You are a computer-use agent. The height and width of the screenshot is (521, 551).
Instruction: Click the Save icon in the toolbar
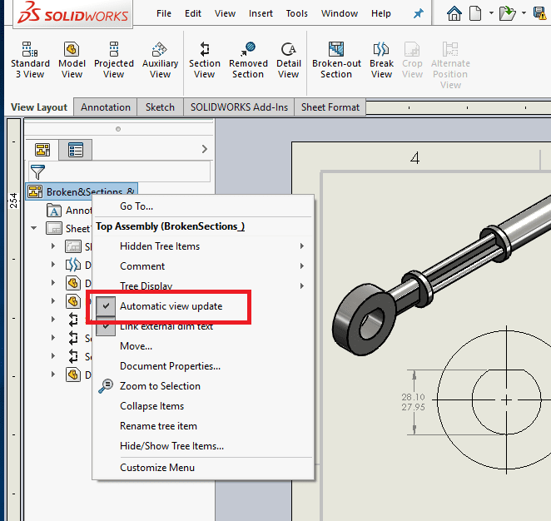pos(539,13)
